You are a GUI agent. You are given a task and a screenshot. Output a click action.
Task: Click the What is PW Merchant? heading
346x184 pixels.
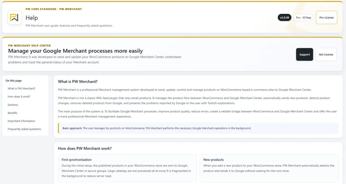[78, 82]
